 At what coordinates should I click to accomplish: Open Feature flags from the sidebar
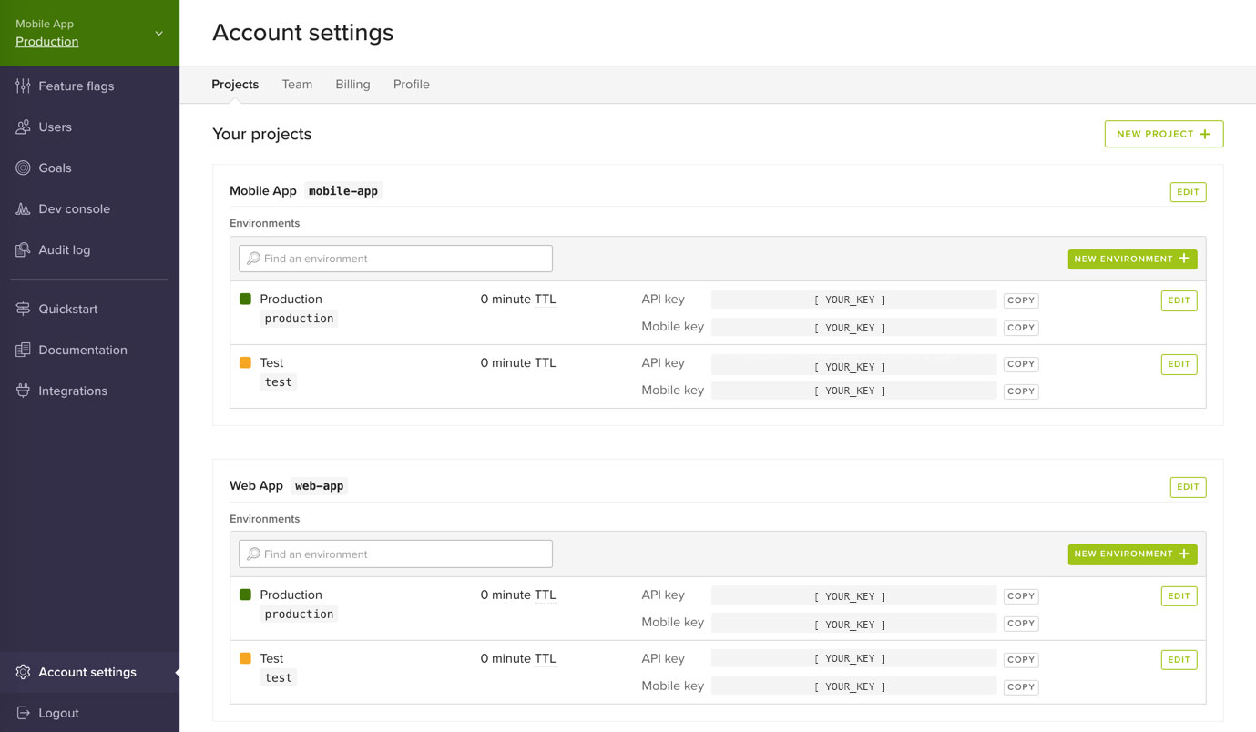[x=76, y=86]
